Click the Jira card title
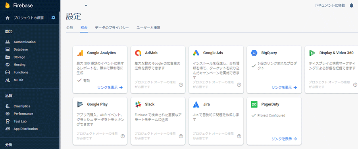Screen dimensions: 358x149 pyautogui.click(x=206, y=104)
